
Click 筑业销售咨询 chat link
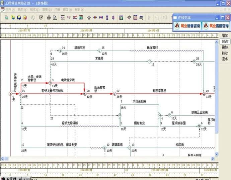tap(187, 26)
